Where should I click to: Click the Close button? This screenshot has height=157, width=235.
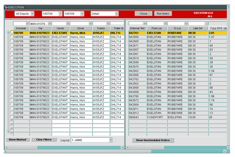(143, 14)
